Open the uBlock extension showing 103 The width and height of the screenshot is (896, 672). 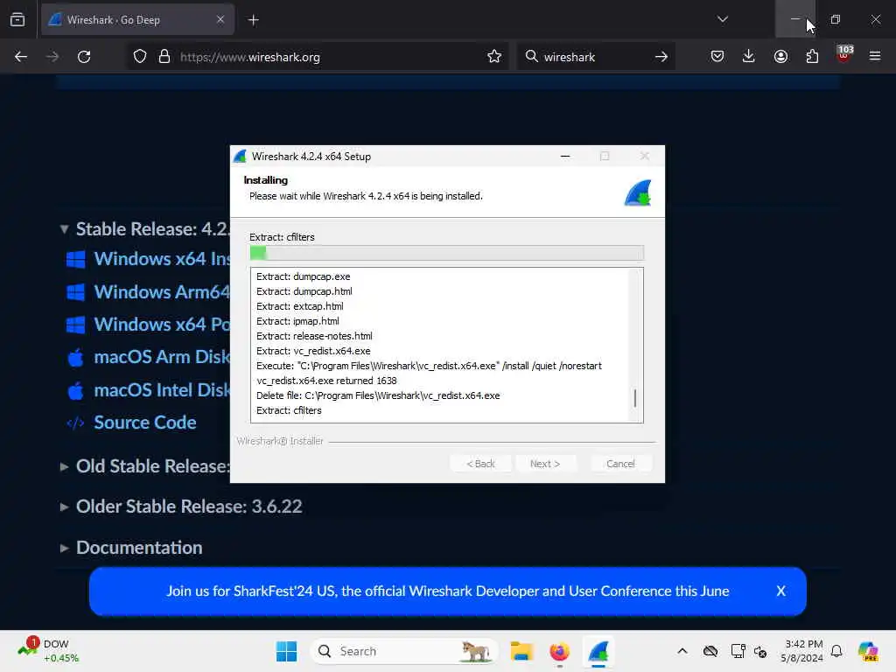point(844,55)
